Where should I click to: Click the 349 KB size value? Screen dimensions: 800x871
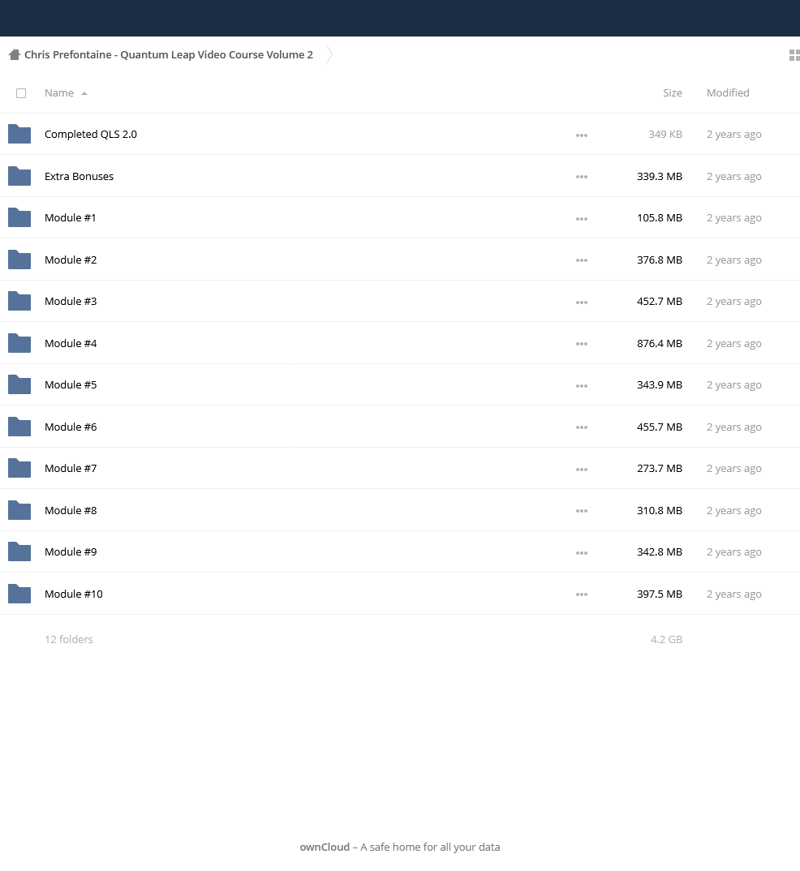click(665, 134)
